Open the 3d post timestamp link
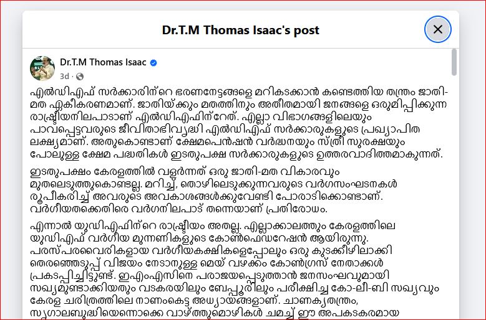The width and height of the screenshot is (486, 320). [x=65, y=76]
